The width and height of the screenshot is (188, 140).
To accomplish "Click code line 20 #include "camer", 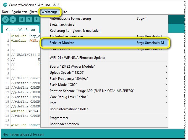I will coord(25,125).
